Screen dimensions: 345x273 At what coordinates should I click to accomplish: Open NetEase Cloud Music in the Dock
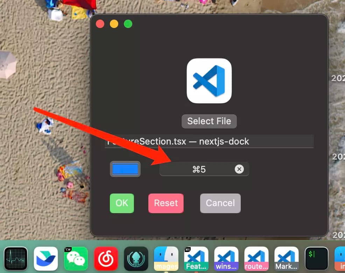click(x=106, y=258)
